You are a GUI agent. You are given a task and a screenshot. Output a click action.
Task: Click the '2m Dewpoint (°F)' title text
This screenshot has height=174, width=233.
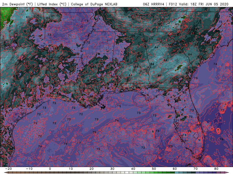point(17,4)
